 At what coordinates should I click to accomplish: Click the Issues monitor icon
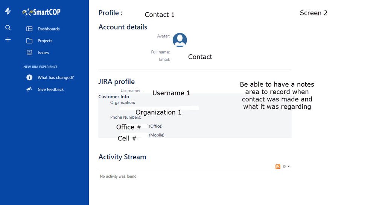point(29,53)
